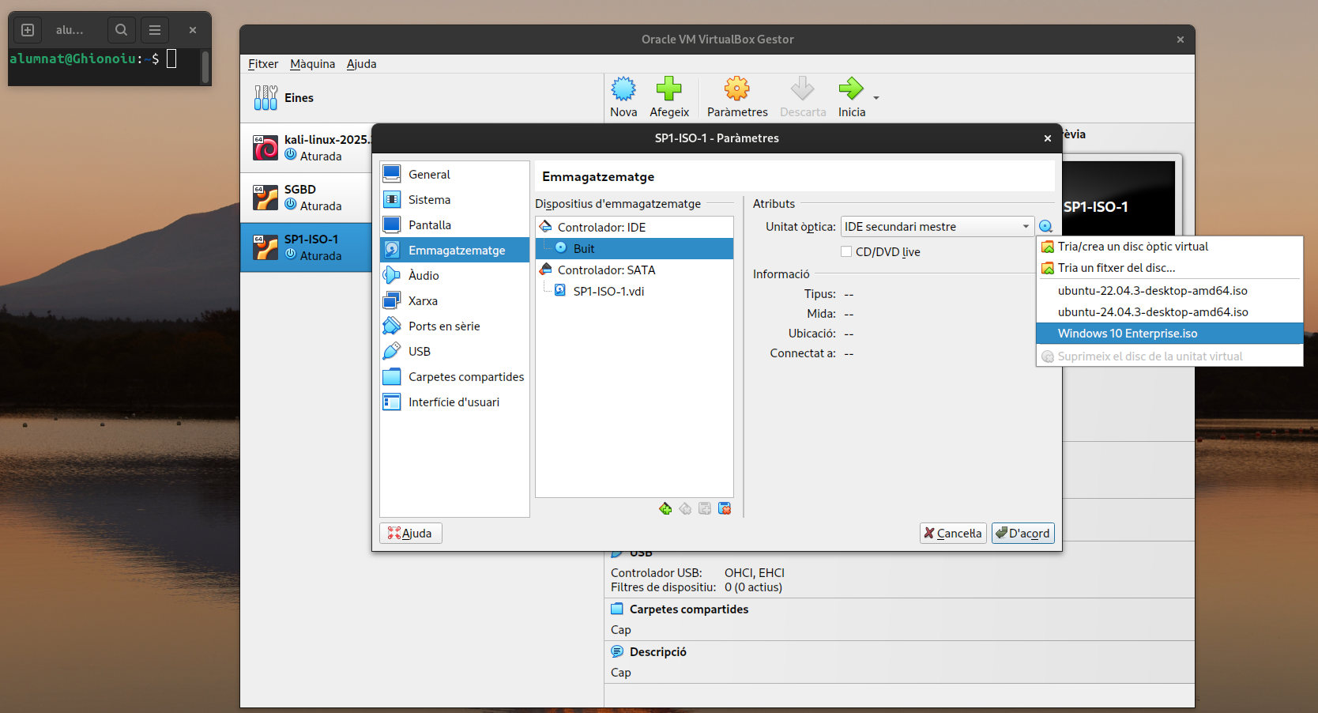This screenshot has width=1318, height=713.
Task: Open the USB settings section
Action: (419, 352)
